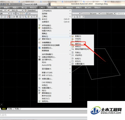This screenshot has width=125, height=120.
Task: Select 设置变量(V) in query submenu
Action: pos(83,64)
